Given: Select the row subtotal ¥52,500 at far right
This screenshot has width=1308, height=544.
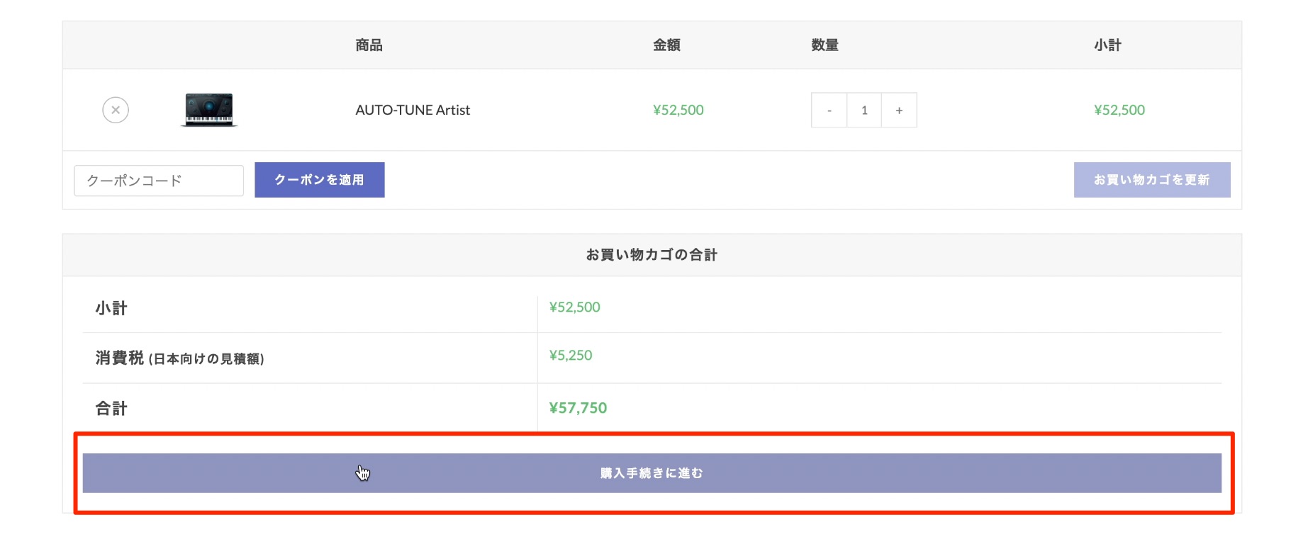Looking at the screenshot, I should (x=1119, y=110).
